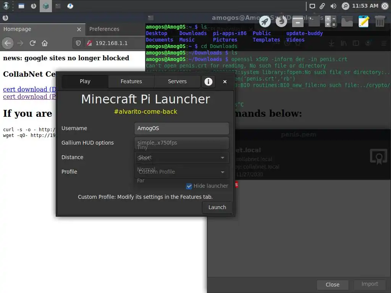This screenshot has height=293, width=391.
Task: Click 'update-buddy' in terminal output
Action: click(304, 34)
